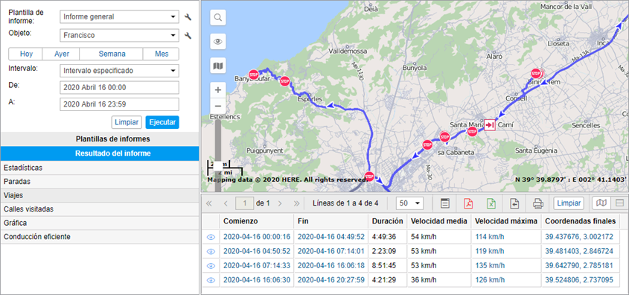Open object properties wrench next to Francisco
This screenshot has width=629, height=295.
pyautogui.click(x=188, y=35)
